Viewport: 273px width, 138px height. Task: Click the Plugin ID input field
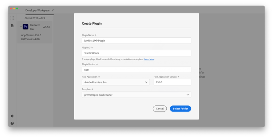[x=136, y=53]
